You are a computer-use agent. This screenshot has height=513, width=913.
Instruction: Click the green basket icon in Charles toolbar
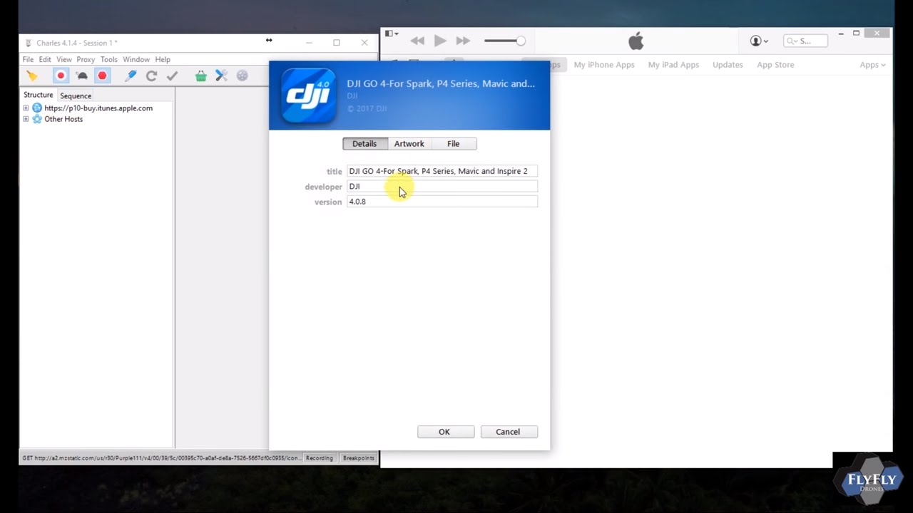(x=201, y=76)
